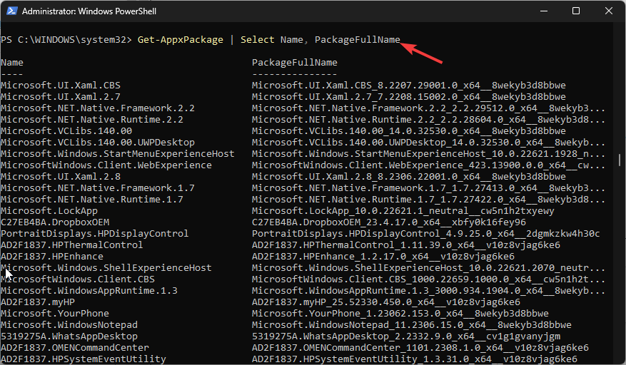Click the Name column header

point(12,63)
